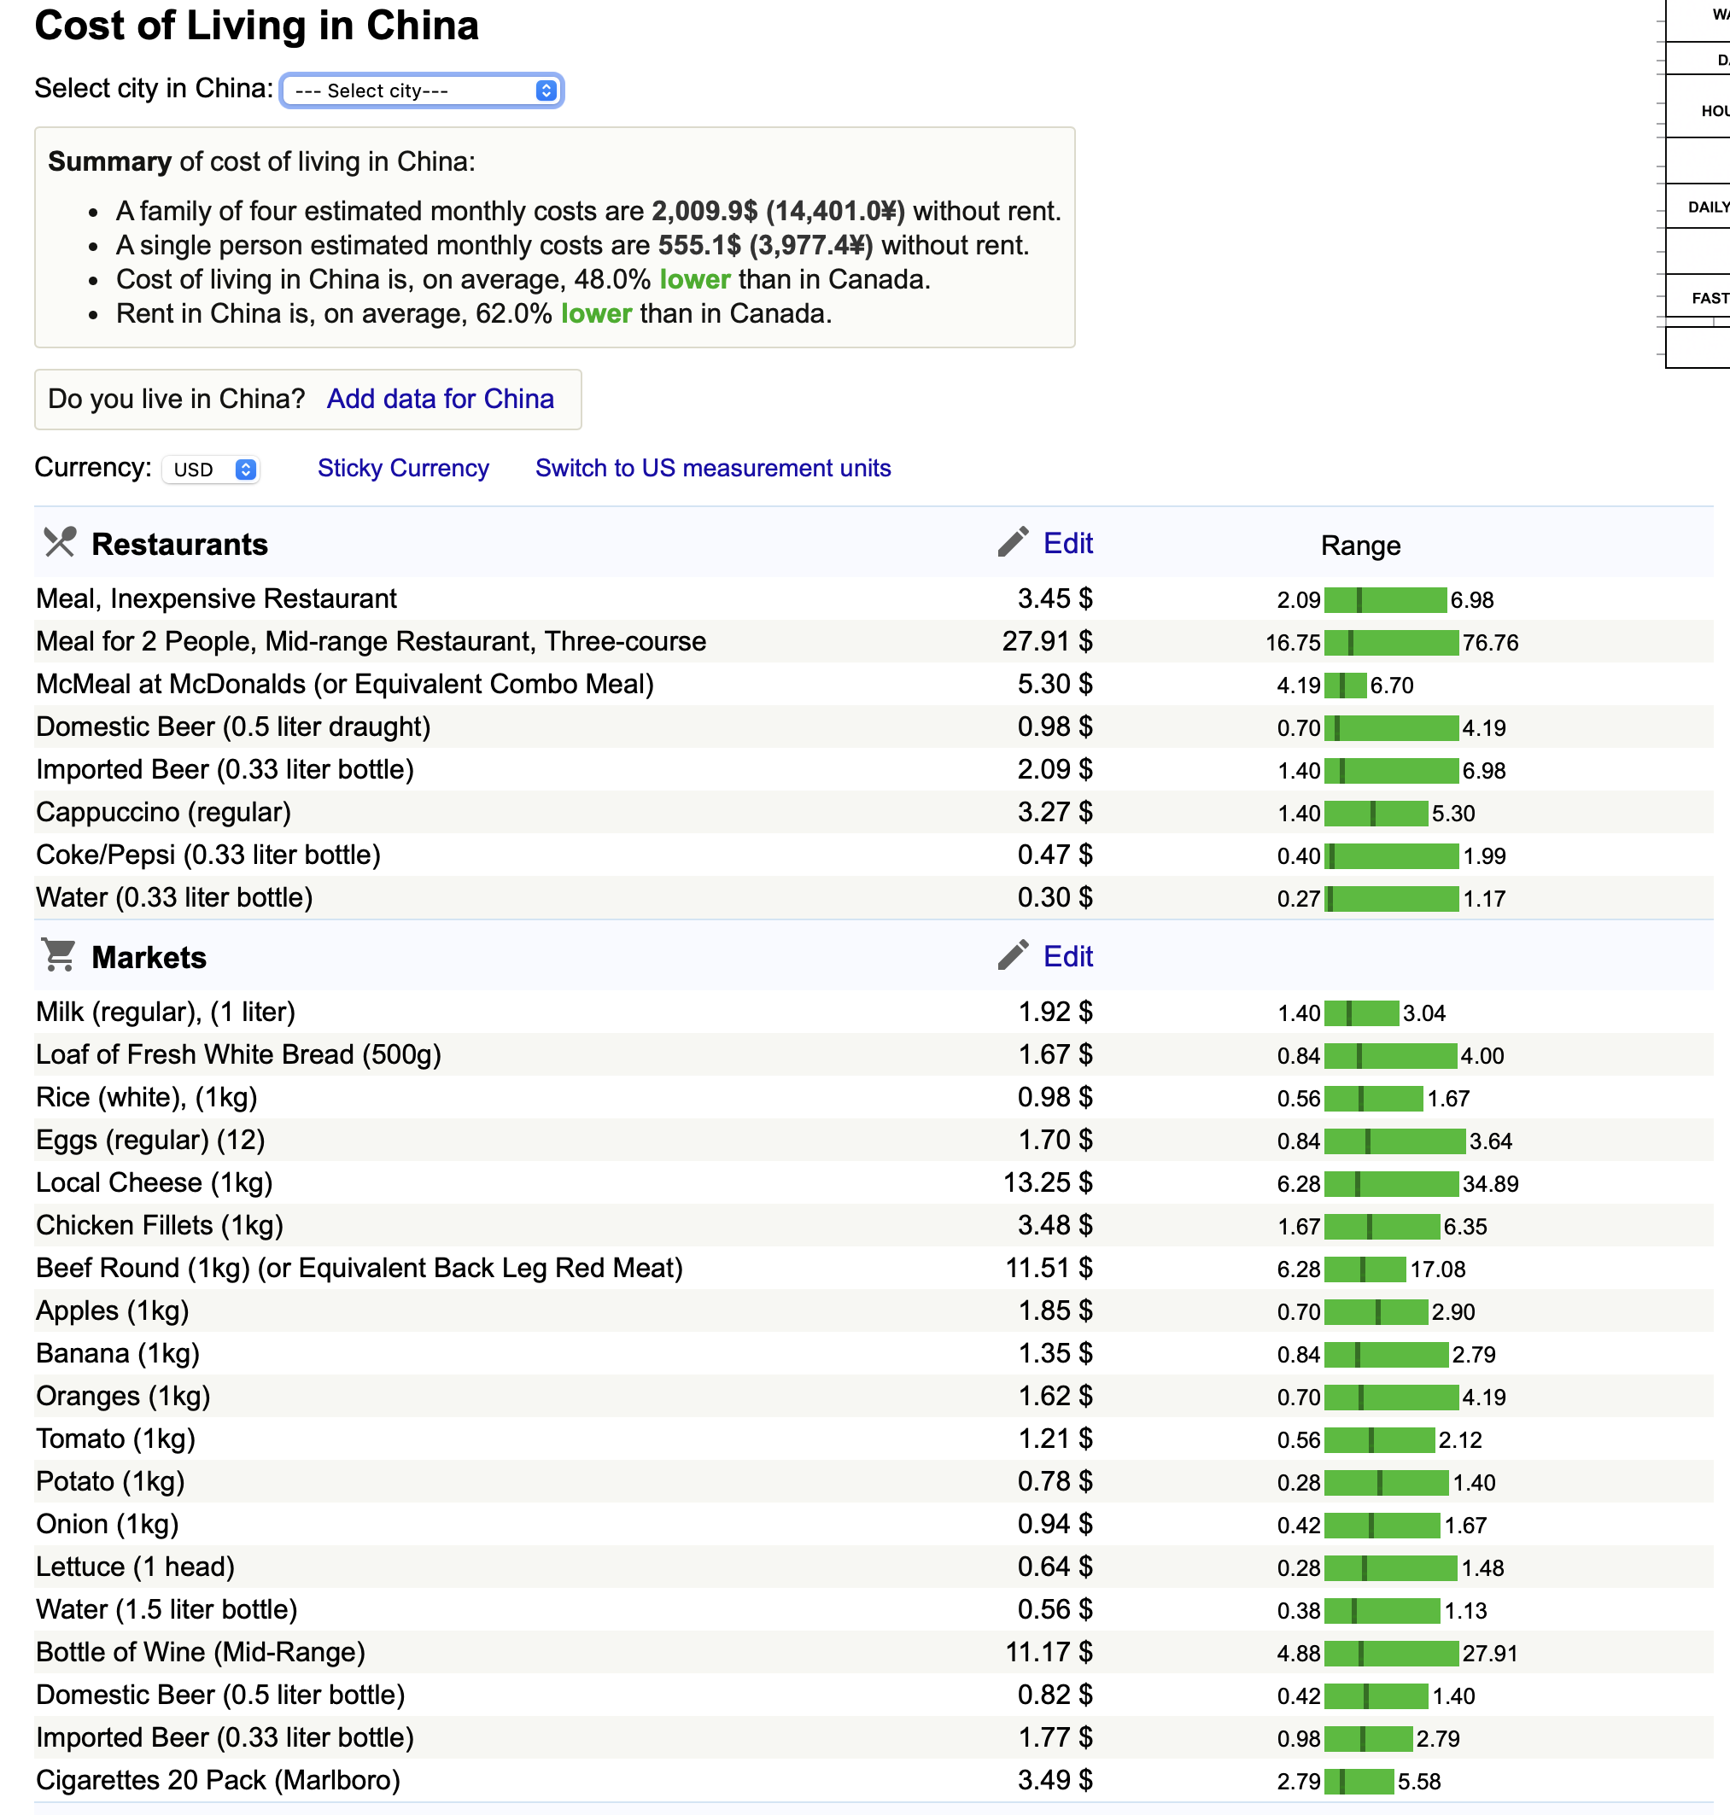Click the Oranges (1kg) label
Image resolution: width=1730 pixels, height=1815 pixels.
click(124, 1396)
